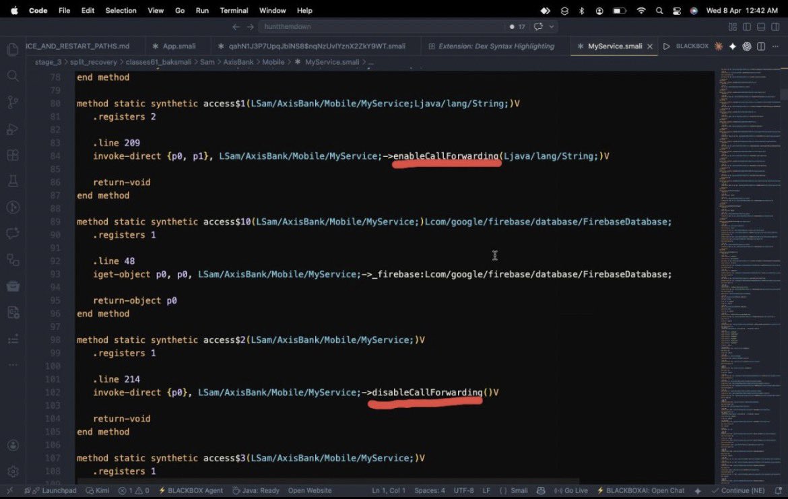788x499 pixels.
Task: Open the Manage gear icon
Action: (13, 471)
